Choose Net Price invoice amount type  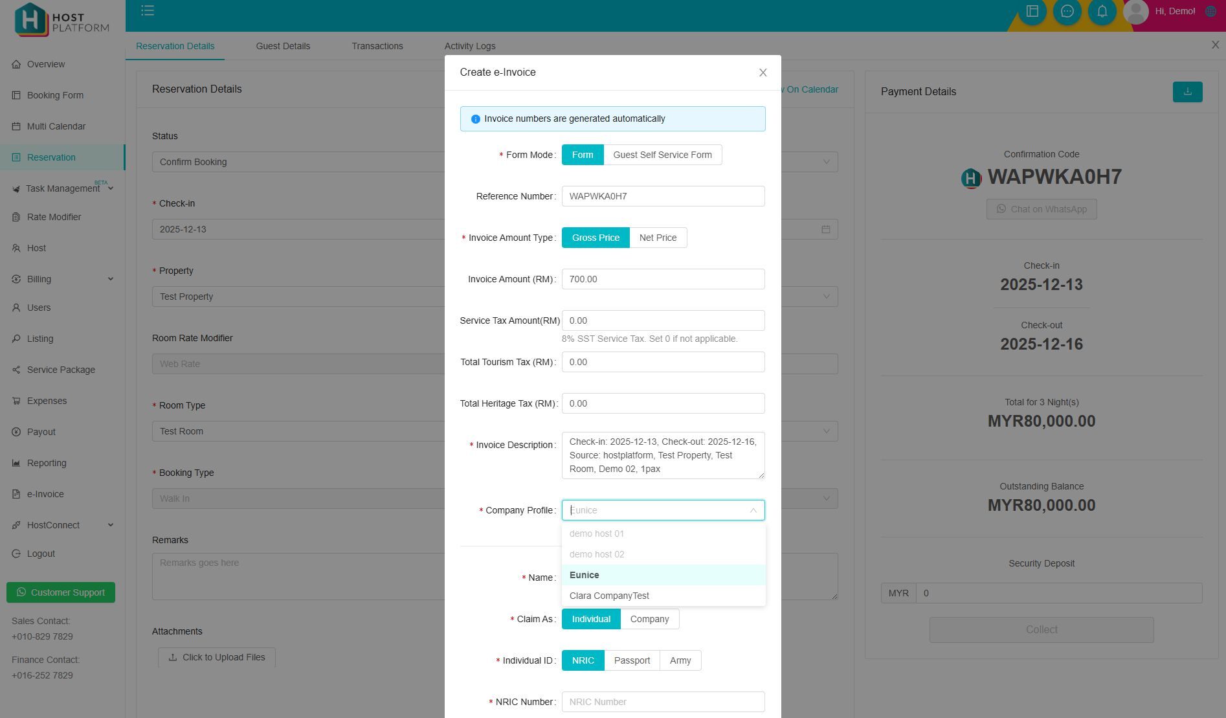point(658,238)
